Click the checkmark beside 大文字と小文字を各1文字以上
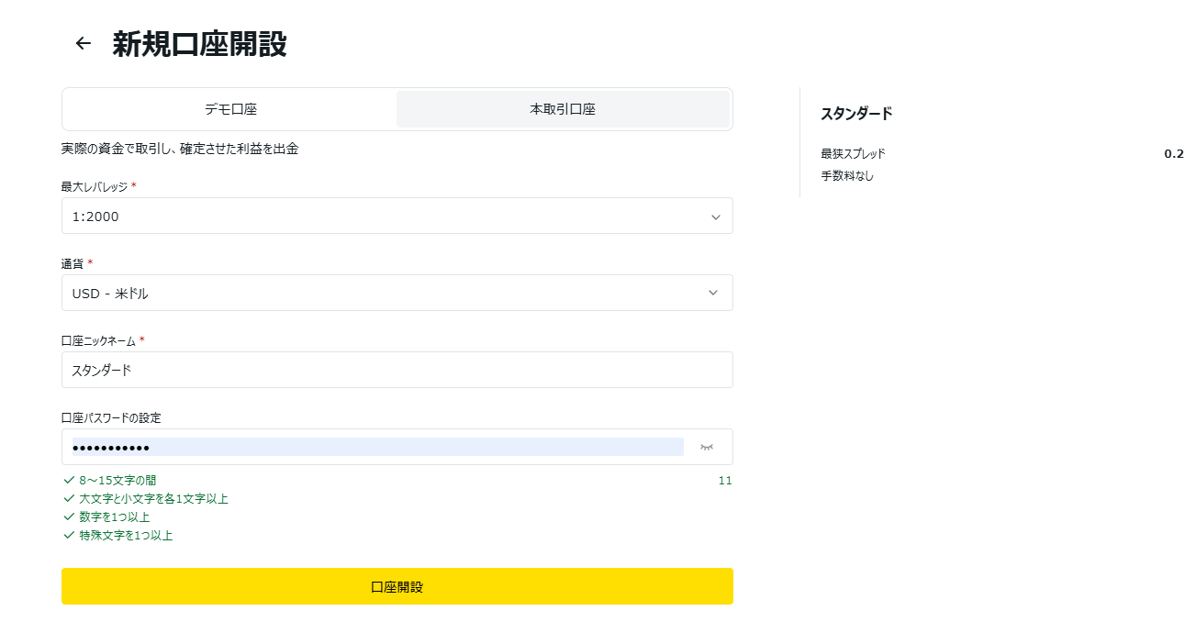The width and height of the screenshot is (1196, 622). pos(69,498)
